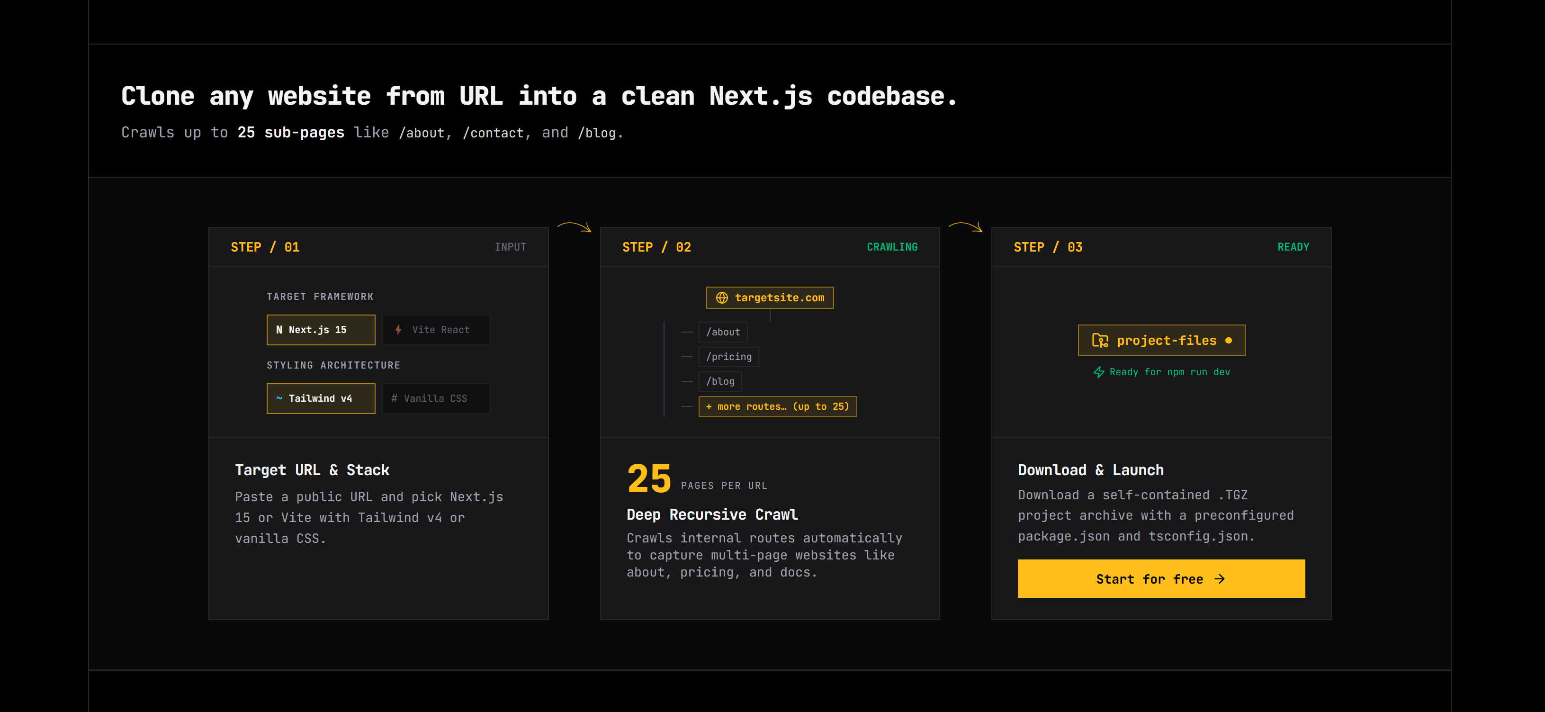Click the green bolt icon by Ready for npm
The width and height of the screenshot is (1545, 712).
tap(1099, 372)
